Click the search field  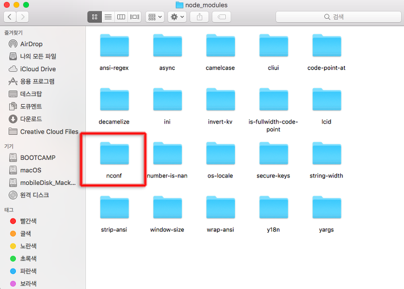click(x=339, y=17)
